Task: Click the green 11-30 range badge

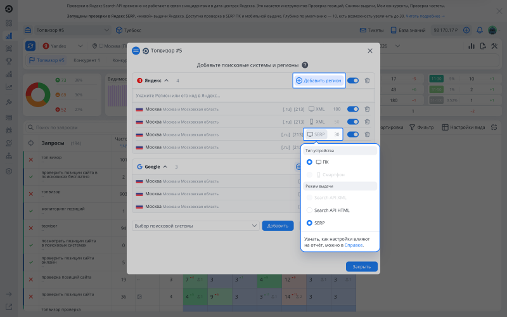Action: (x=436, y=79)
